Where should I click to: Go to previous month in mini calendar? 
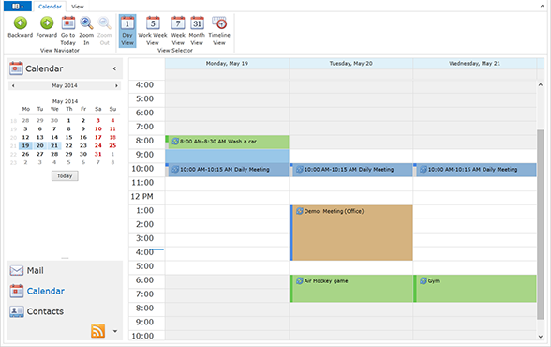[x=13, y=85]
